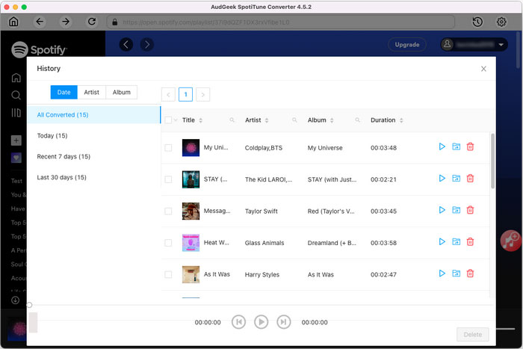This screenshot has width=523, height=349.
Task: Open the user account dropdown
Action: point(474,45)
